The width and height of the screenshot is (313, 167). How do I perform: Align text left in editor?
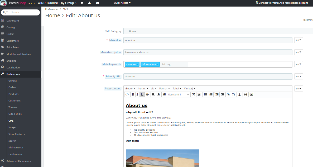153,95
